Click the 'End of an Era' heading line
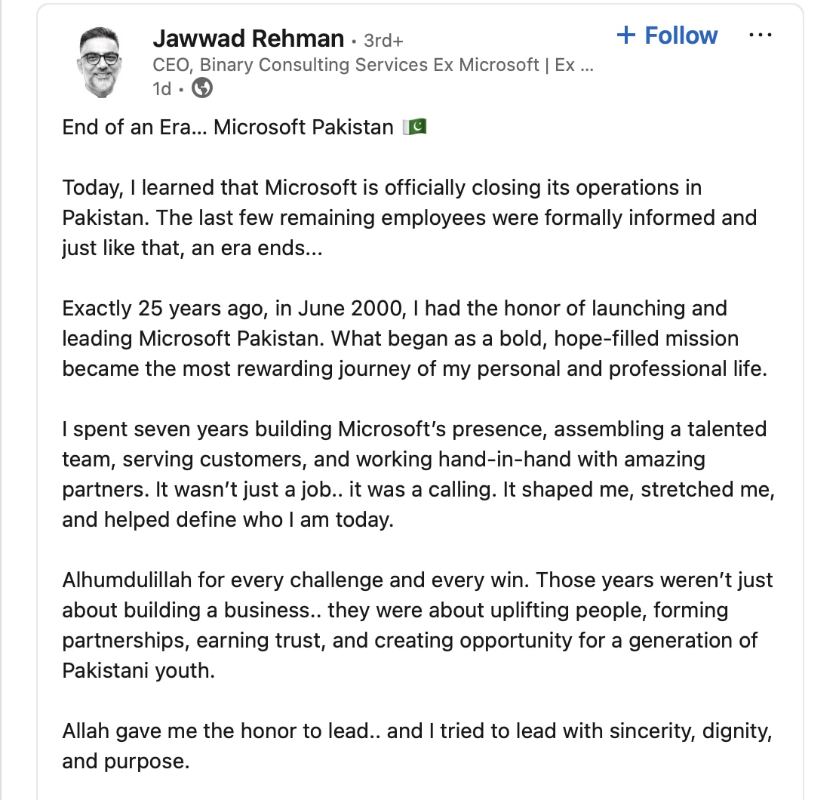 (x=244, y=128)
